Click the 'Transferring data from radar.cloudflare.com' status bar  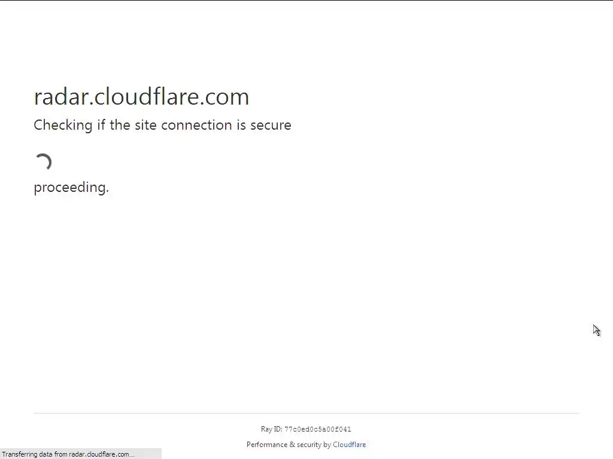click(81, 454)
